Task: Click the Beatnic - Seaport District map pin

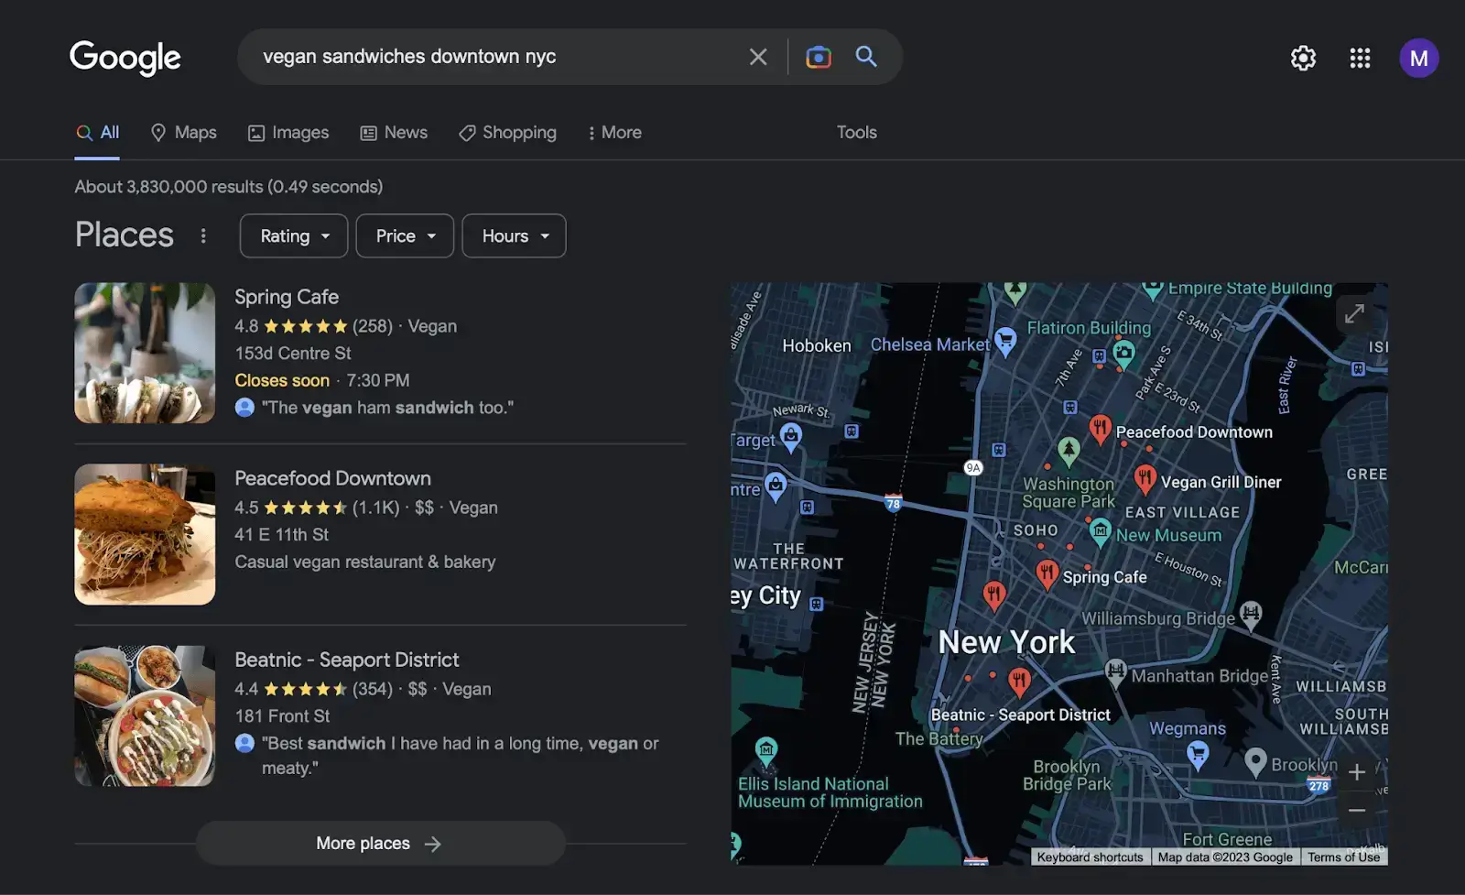Action: tap(1019, 682)
